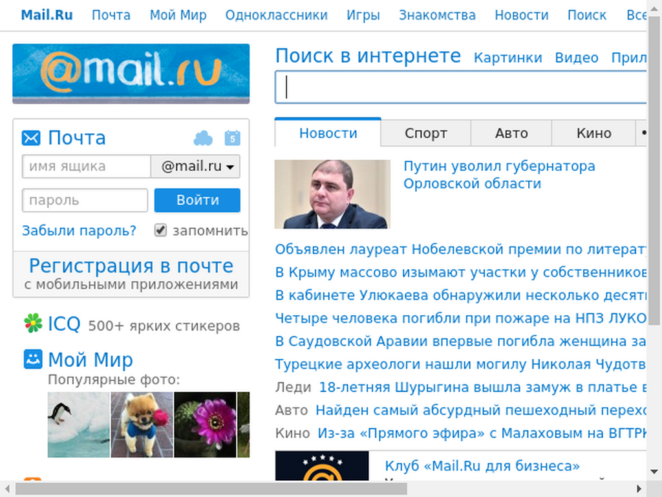Open Регистрация в почте link

click(x=131, y=266)
